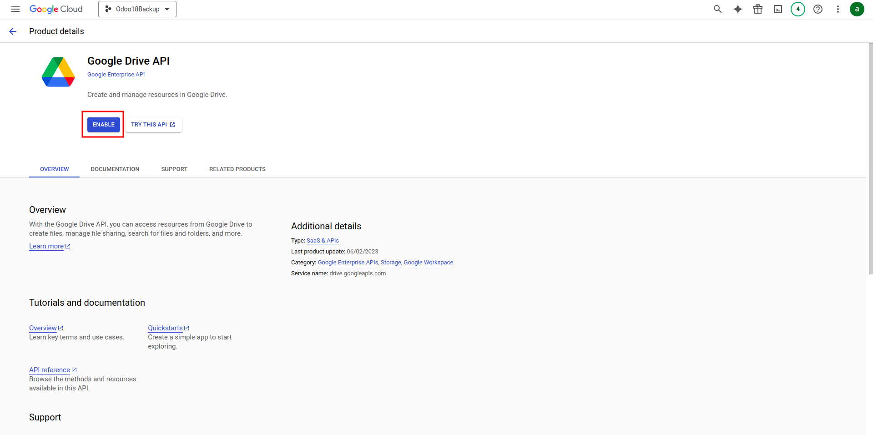Follow the Quickstarts link
The width and height of the screenshot is (873, 435).
165,328
